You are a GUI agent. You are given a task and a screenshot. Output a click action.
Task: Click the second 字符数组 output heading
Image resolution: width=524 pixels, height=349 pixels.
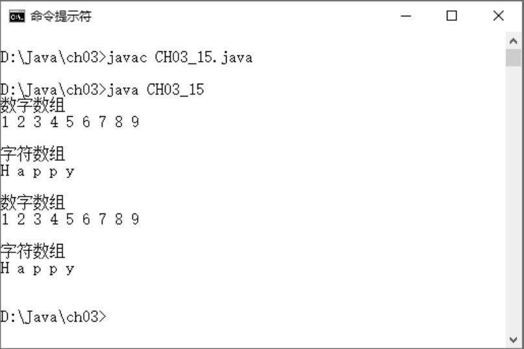(32, 251)
